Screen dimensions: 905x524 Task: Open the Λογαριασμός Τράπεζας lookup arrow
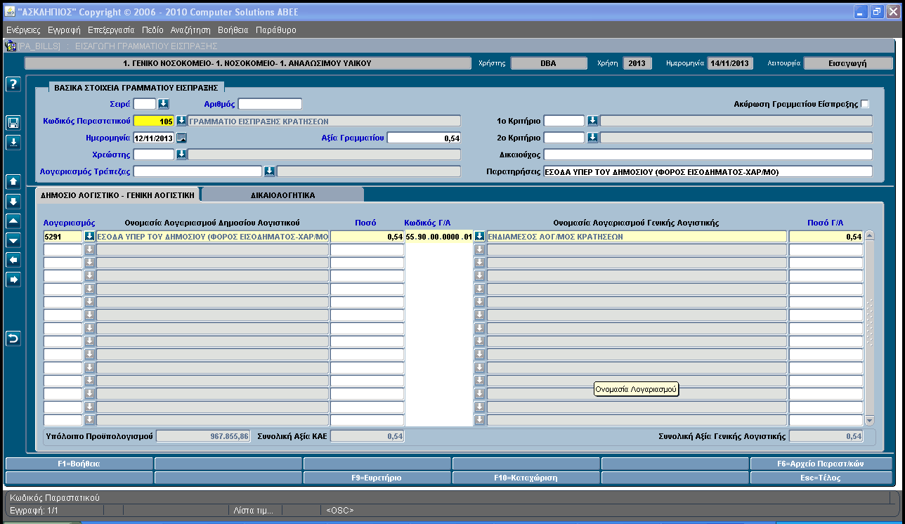click(x=269, y=171)
